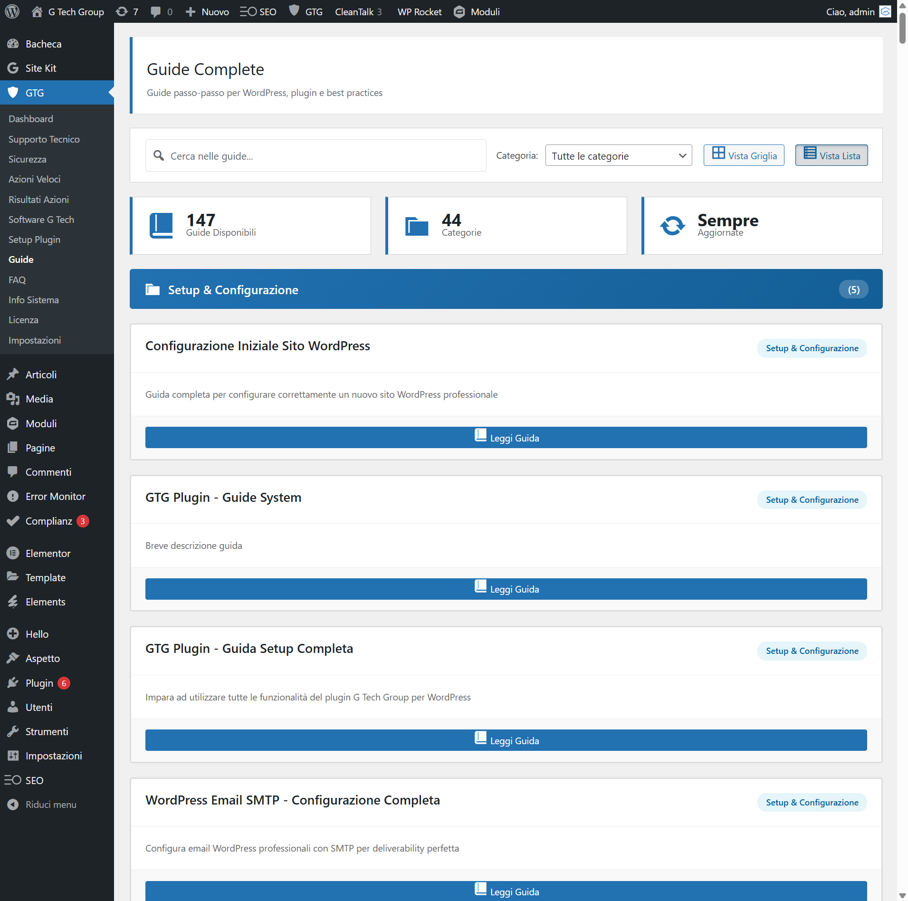The width and height of the screenshot is (908, 901).
Task: Open FAQ in the GTG submenu
Action: (x=17, y=280)
